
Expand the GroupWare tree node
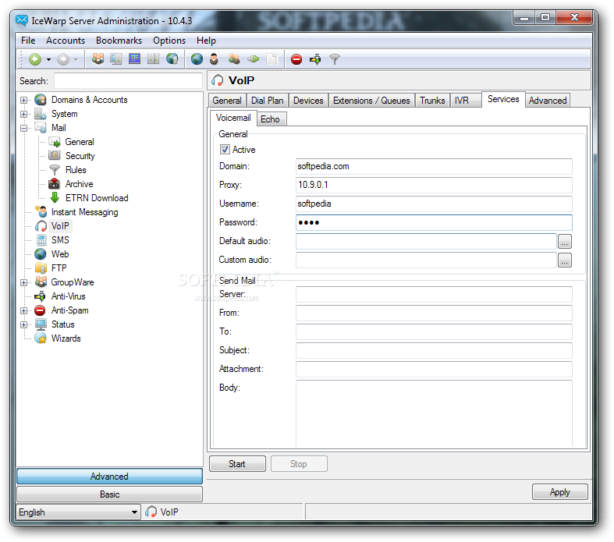24,282
